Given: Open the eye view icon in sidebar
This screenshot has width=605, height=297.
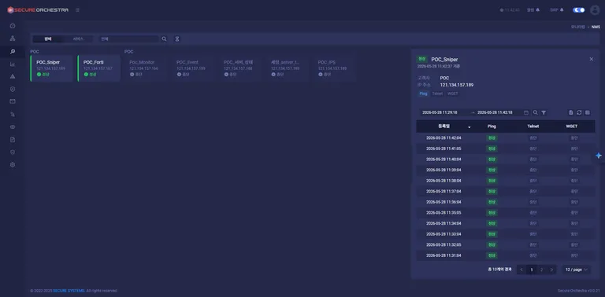Looking at the screenshot, I should tap(13, 126).
